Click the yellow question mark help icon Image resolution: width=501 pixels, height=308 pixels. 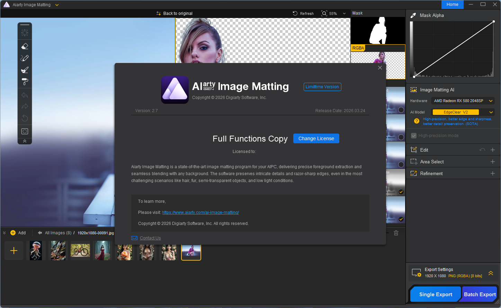(417, 121)
